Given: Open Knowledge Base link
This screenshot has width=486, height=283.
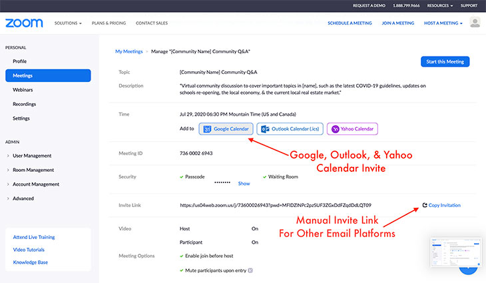Looking at the screenshot, I should 31,262.
